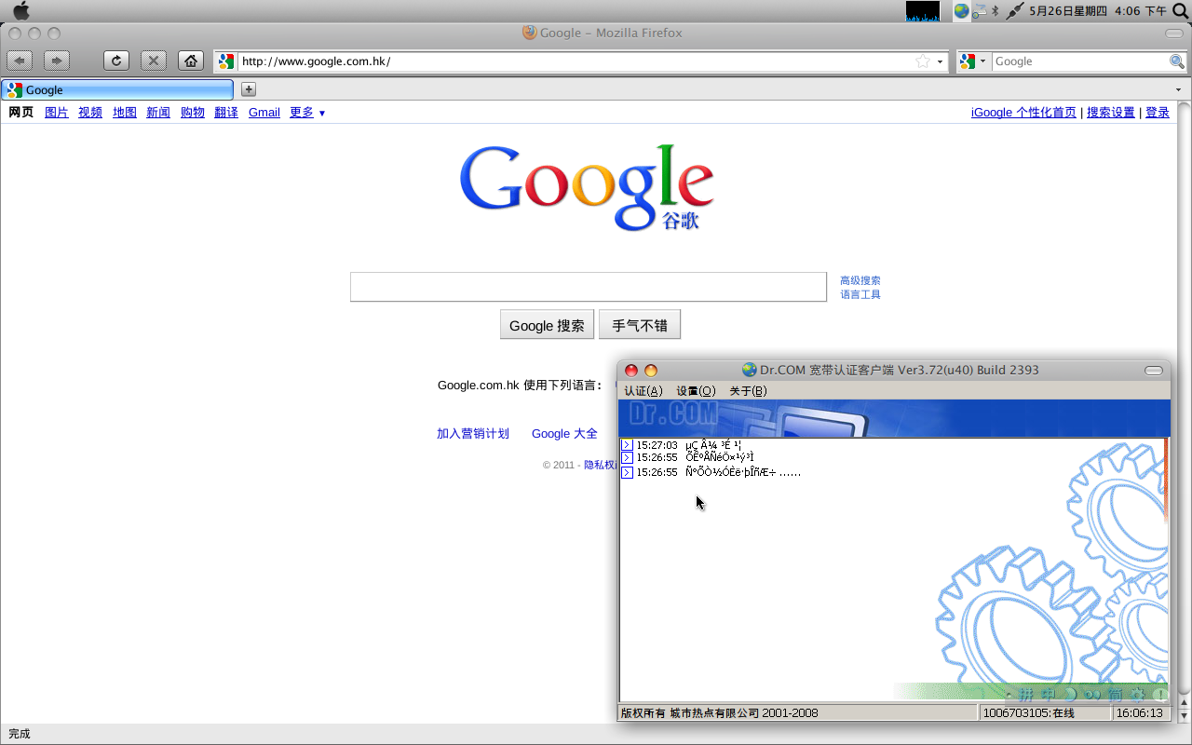This screenshot has height=745, width=1192.
Task: Focus the Google page search box
Action: click(589, 287)
